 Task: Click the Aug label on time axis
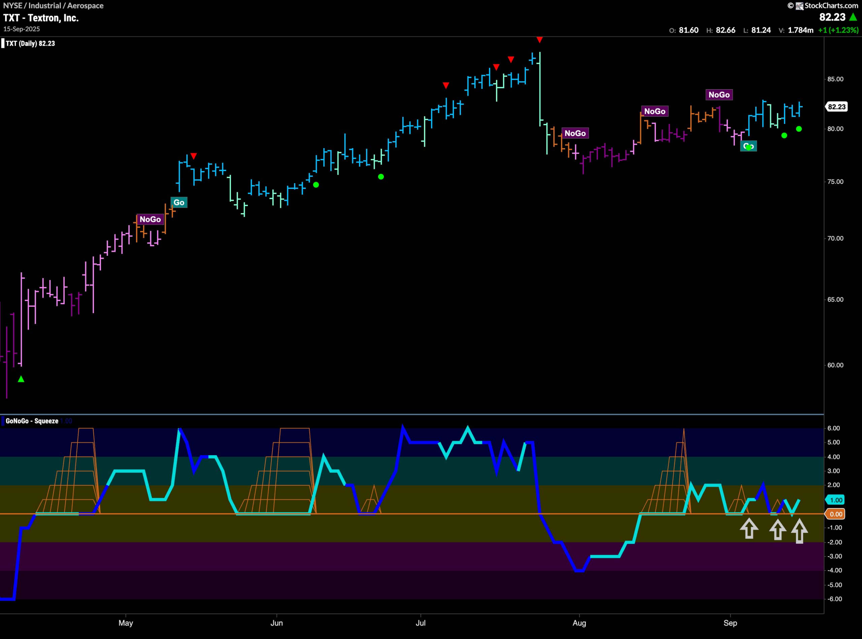[x=579, y=623]
